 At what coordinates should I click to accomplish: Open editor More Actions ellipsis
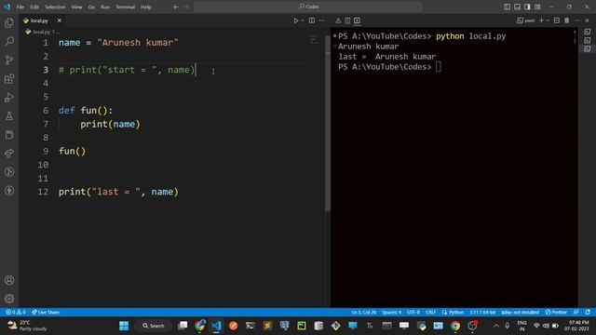[321, 20]
